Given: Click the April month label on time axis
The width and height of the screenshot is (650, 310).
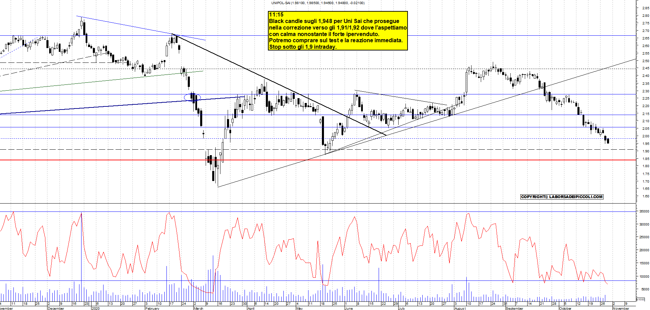Looking at the screenshot, I should (x=251, y=308).
